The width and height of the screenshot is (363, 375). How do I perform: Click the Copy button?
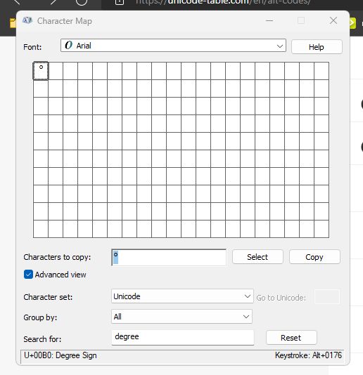(x=314, y=257)
